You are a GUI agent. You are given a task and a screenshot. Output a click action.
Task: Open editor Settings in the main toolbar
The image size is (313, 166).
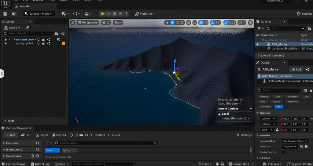point(304,13)
